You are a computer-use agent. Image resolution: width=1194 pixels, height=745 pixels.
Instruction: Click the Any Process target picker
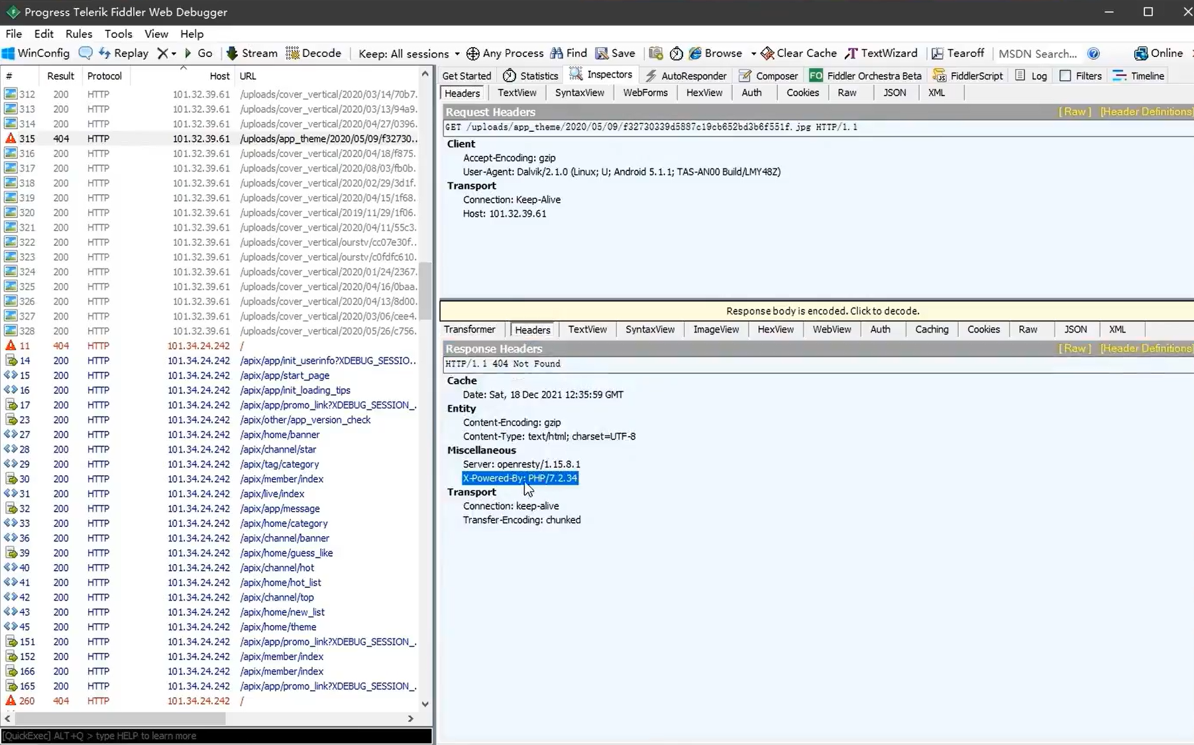(x=505, y=53)
